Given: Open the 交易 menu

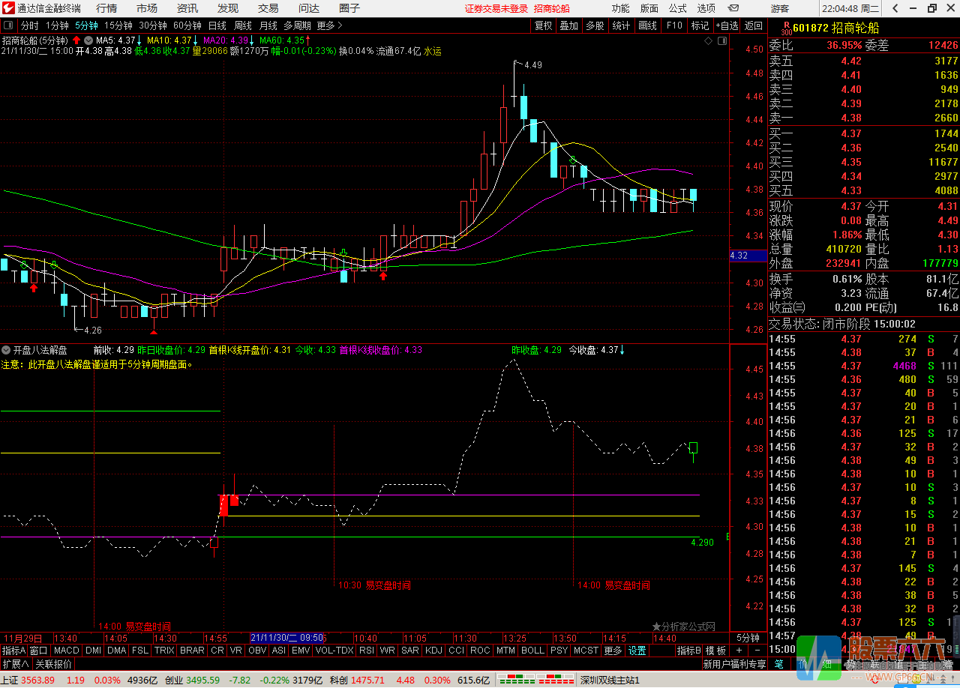Looking at the screenshot, I should coord(268,8).
